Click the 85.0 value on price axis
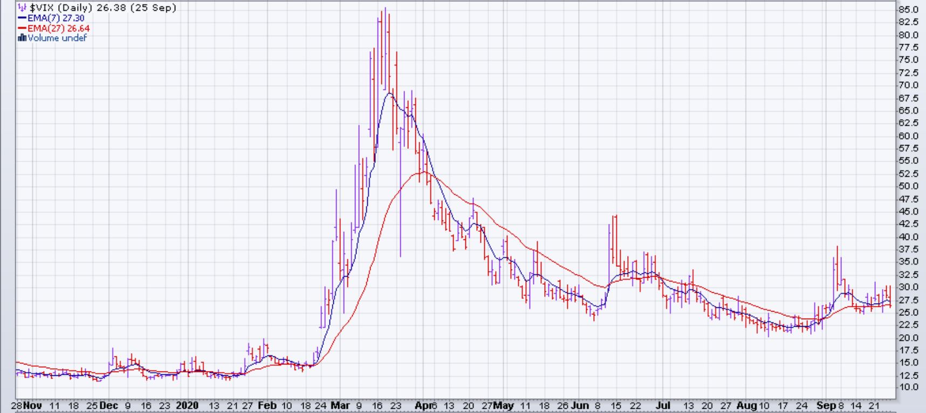Screen dimensions: 926x413 (x=908, y=10)
